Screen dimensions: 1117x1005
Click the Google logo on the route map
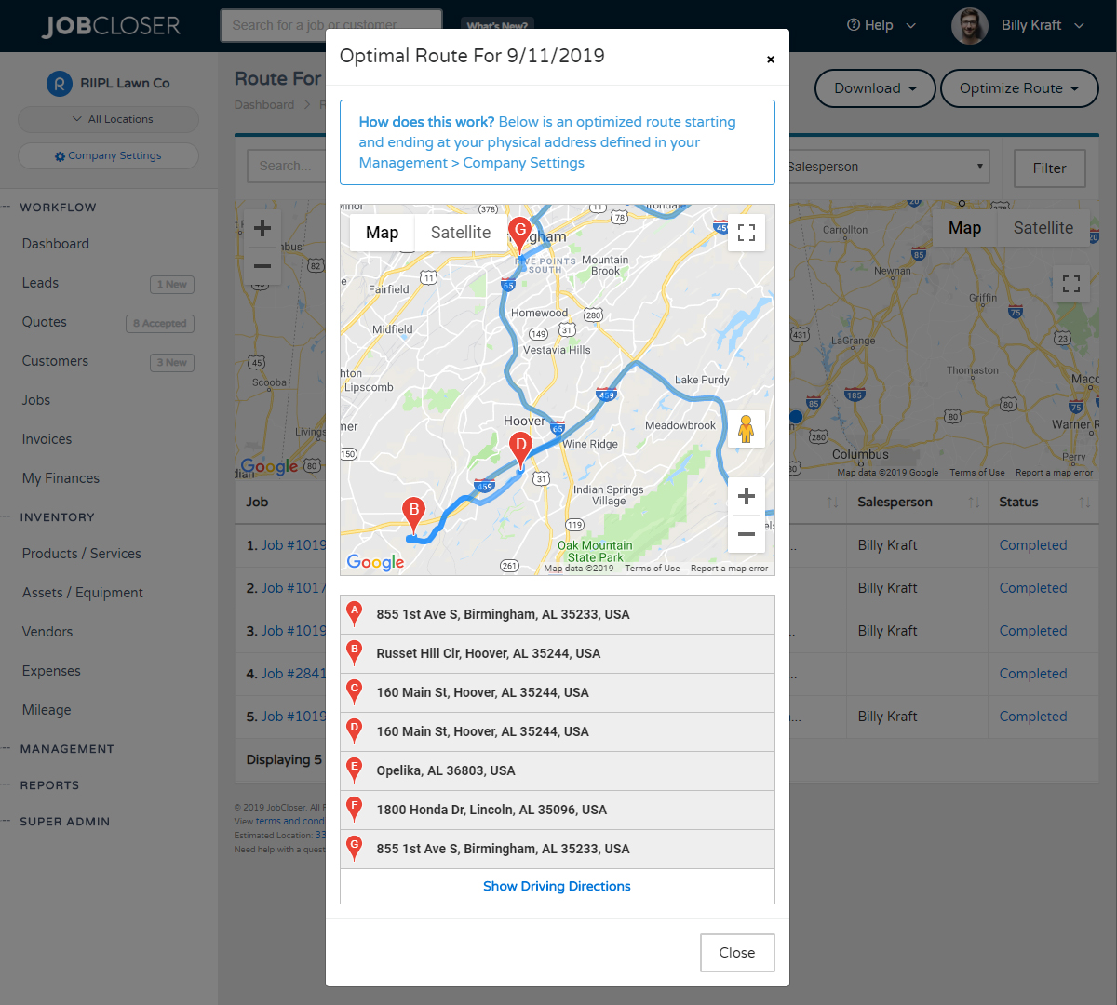coord(375,562)
